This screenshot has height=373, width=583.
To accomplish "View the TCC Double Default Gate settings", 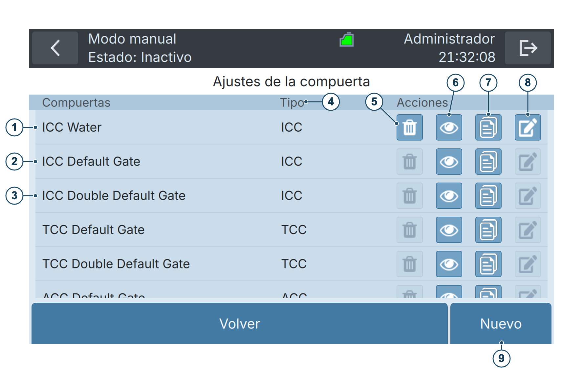I will click(x=449, y=264).
